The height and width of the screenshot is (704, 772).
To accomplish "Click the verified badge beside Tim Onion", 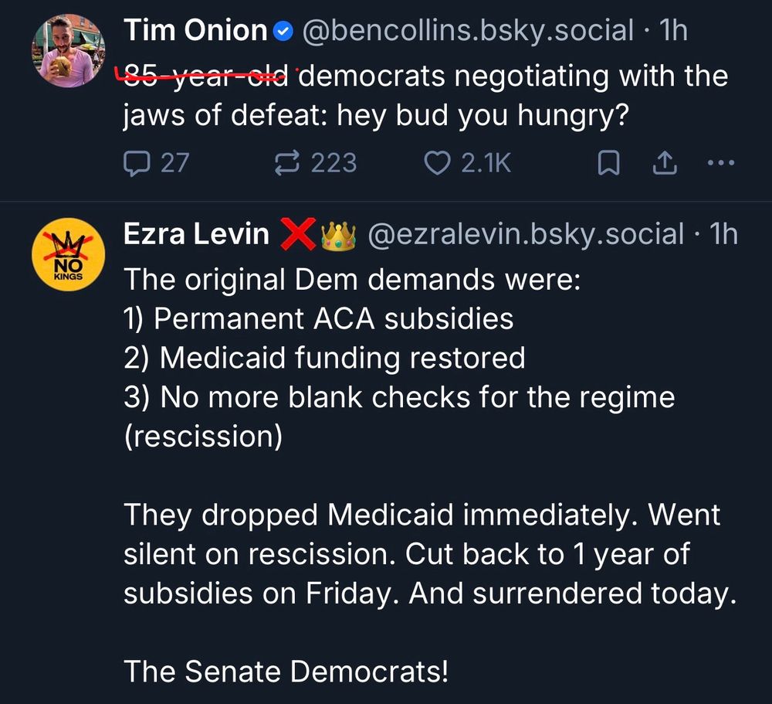I will [x=283, y=32].
